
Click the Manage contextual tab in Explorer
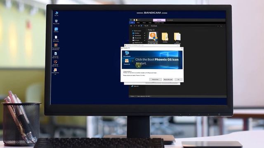coord(159,20)
